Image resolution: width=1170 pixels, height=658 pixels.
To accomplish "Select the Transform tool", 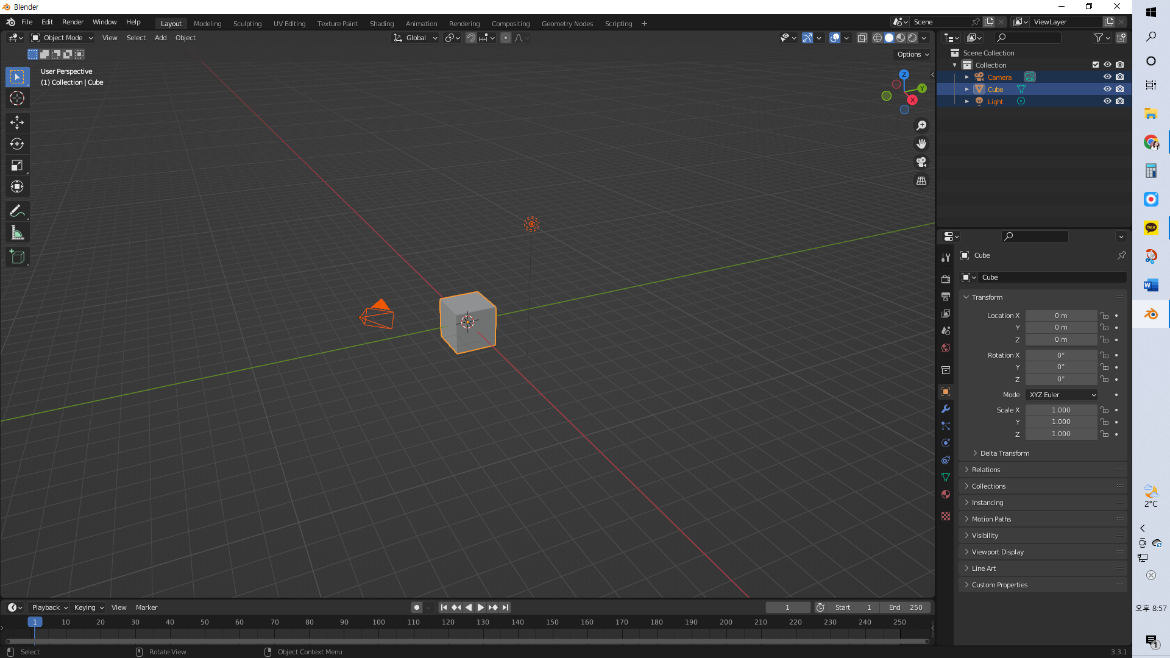I will point(17,186).
